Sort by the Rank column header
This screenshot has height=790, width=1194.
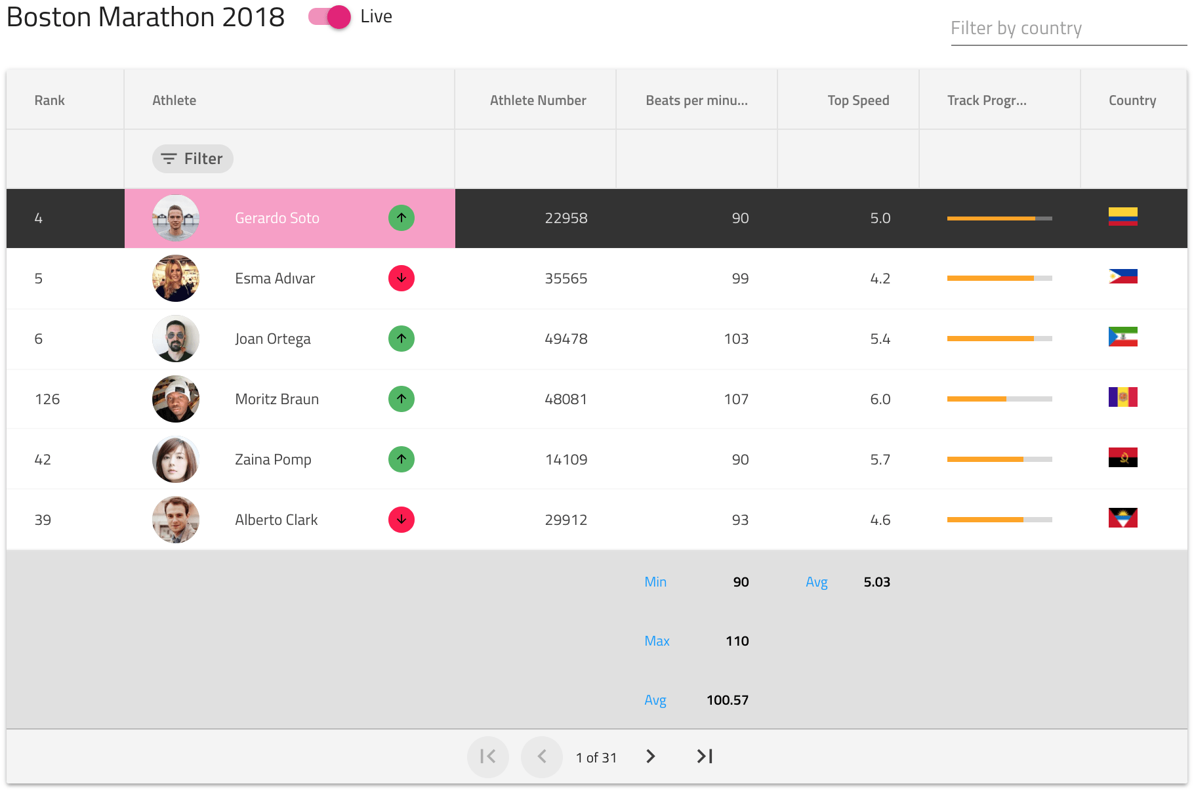click(50, 100)
